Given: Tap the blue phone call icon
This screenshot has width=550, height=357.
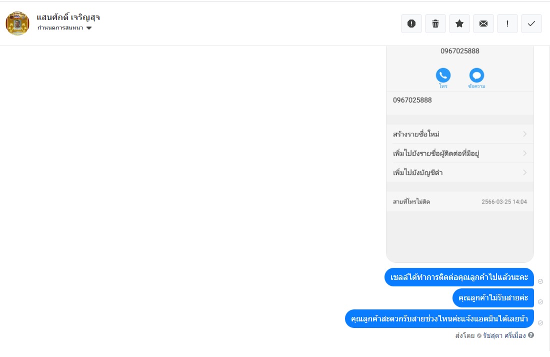Looking at the screenshot, I should tap(443, 76).
